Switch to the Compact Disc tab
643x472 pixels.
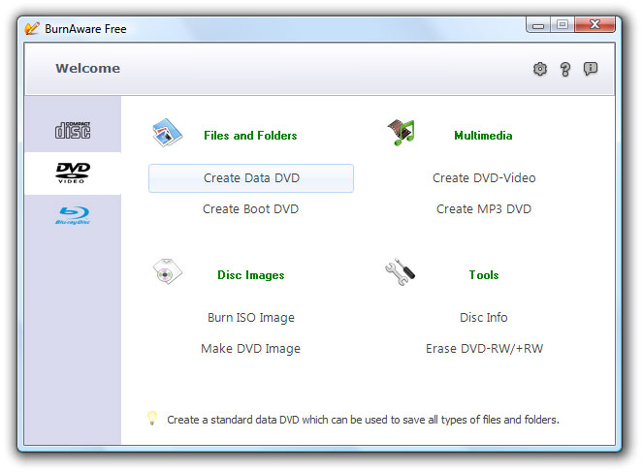pos(73,130)
